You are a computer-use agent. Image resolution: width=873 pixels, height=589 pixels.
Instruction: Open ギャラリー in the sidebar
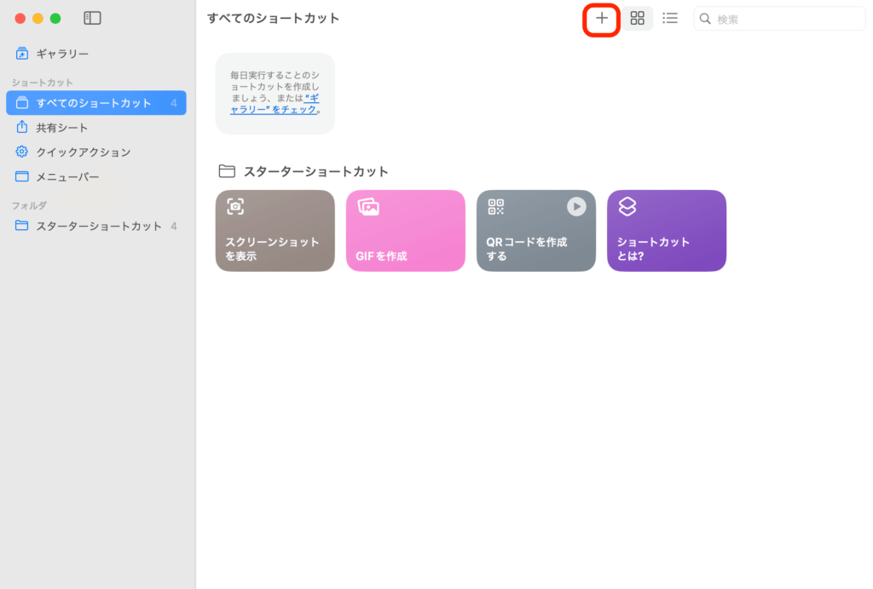pos(62,54)
